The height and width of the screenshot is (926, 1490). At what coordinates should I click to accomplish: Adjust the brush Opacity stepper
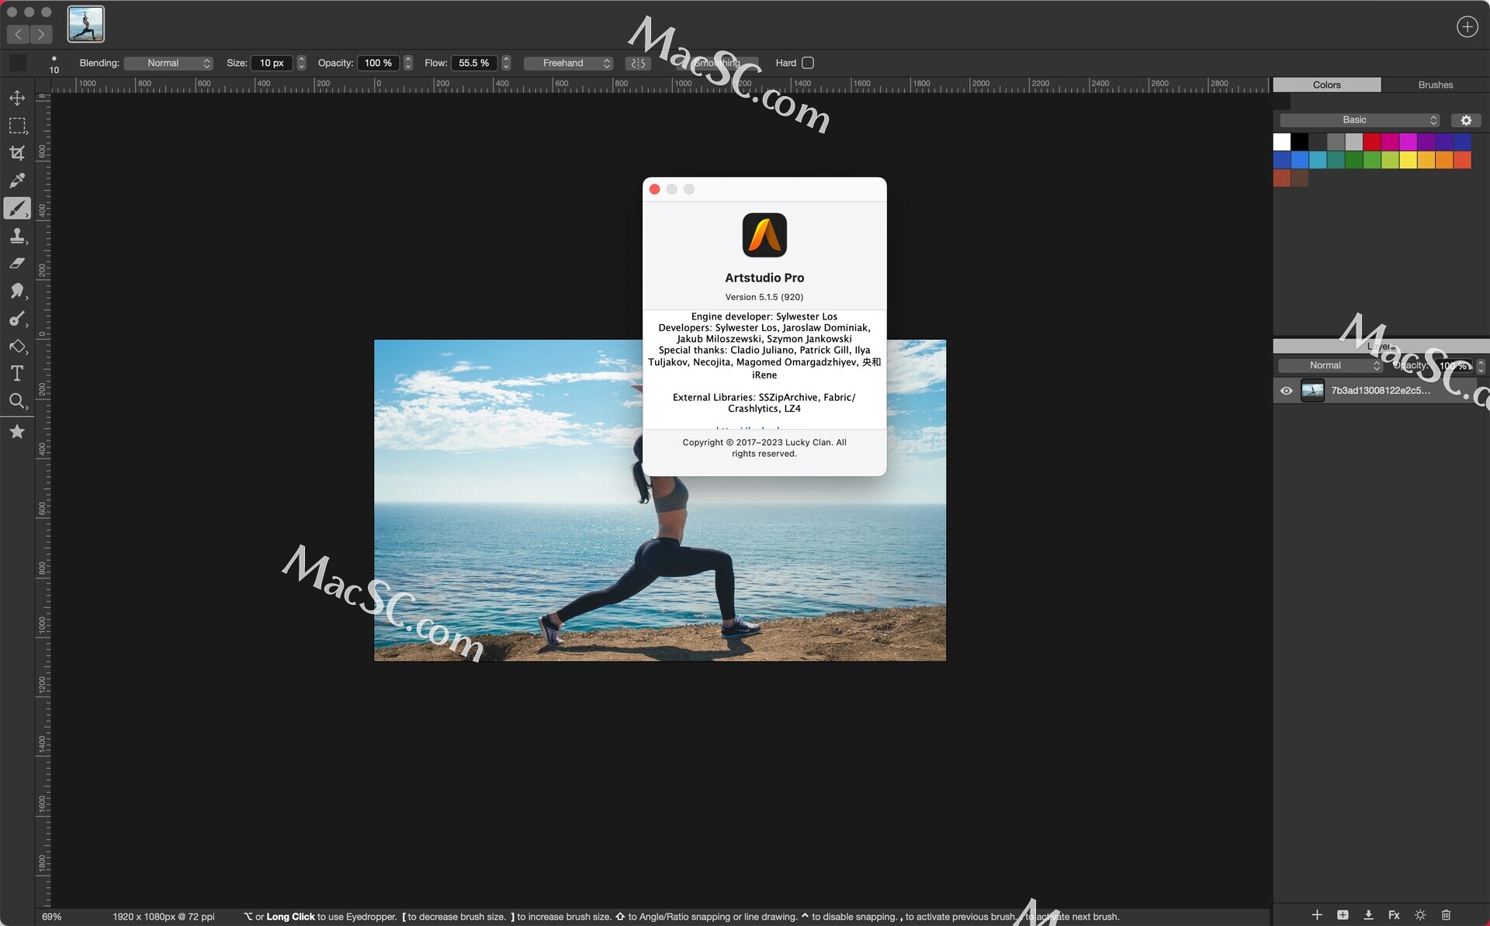408,64
